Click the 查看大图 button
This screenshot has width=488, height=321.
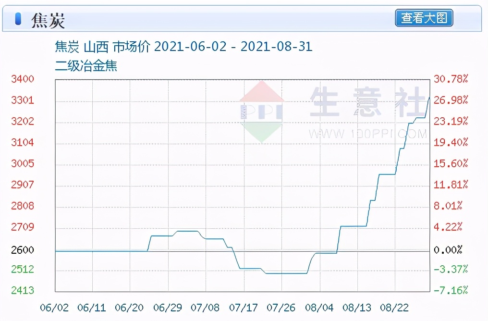424,18
